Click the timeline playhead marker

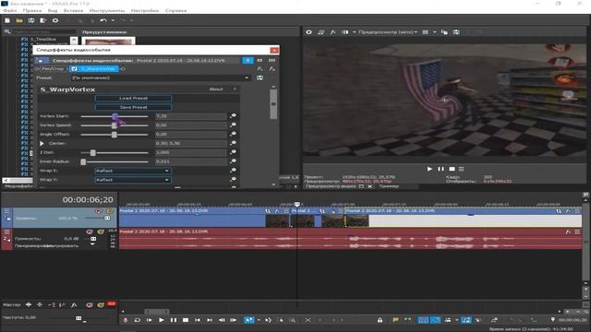pyautogui.click(x=297, y=204)
